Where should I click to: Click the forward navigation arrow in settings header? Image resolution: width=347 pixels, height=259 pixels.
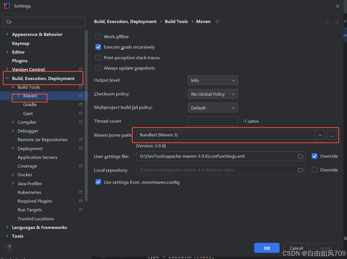[x=337, y=22]
